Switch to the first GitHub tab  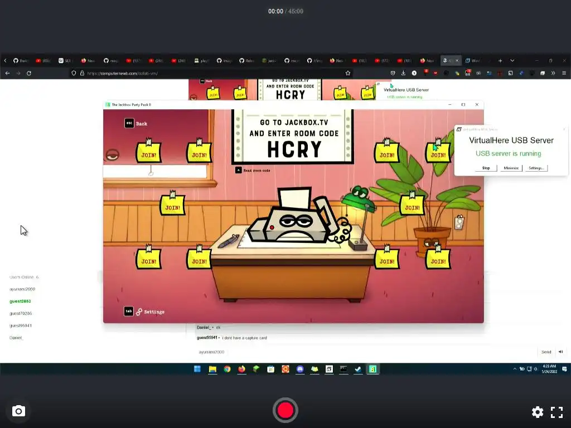click(21, 61)
